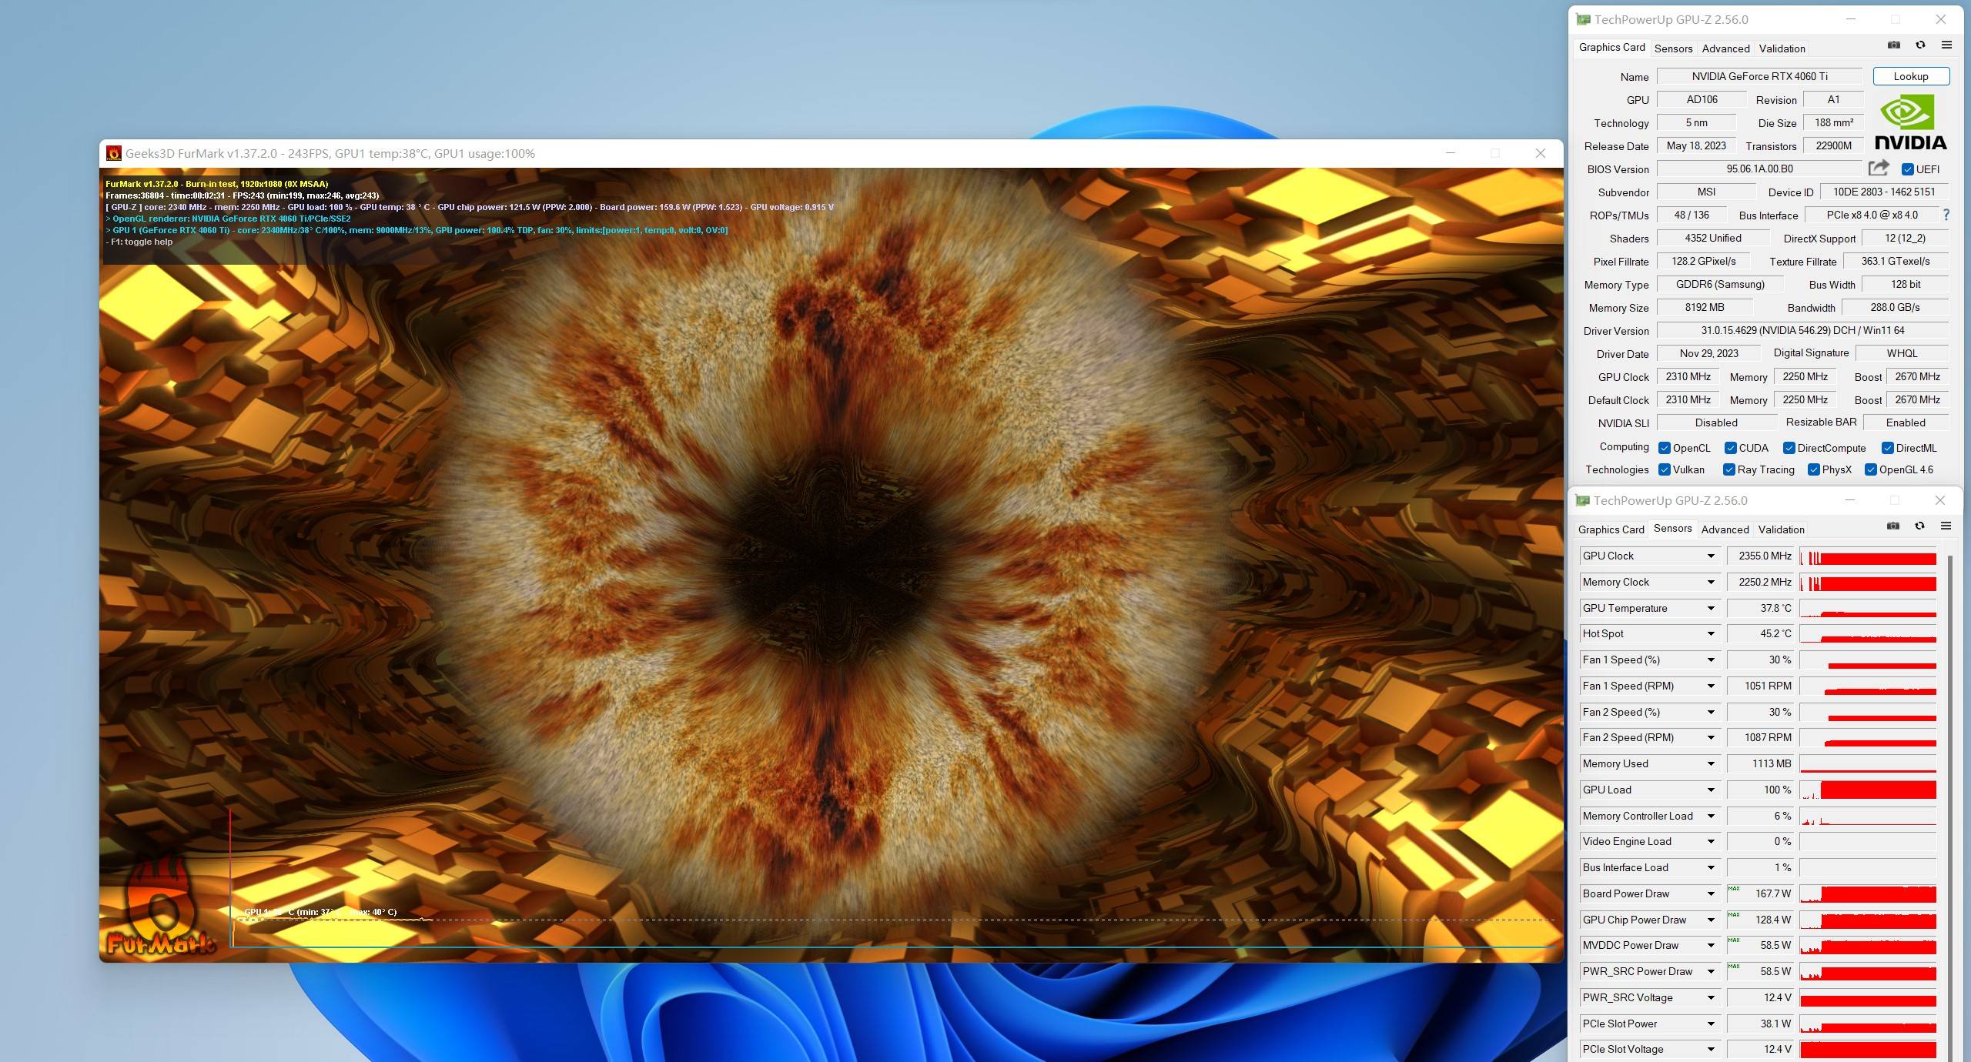Open GPU Load sensor dropdown

(x=1711, y=790)
